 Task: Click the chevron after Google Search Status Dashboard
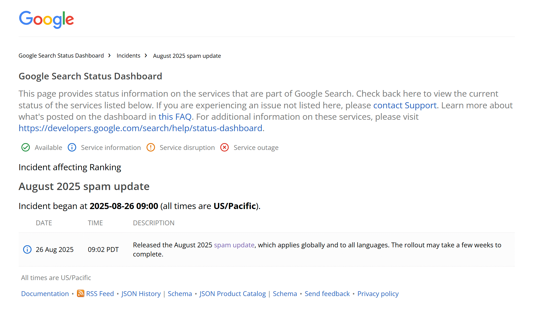[110, 55]
